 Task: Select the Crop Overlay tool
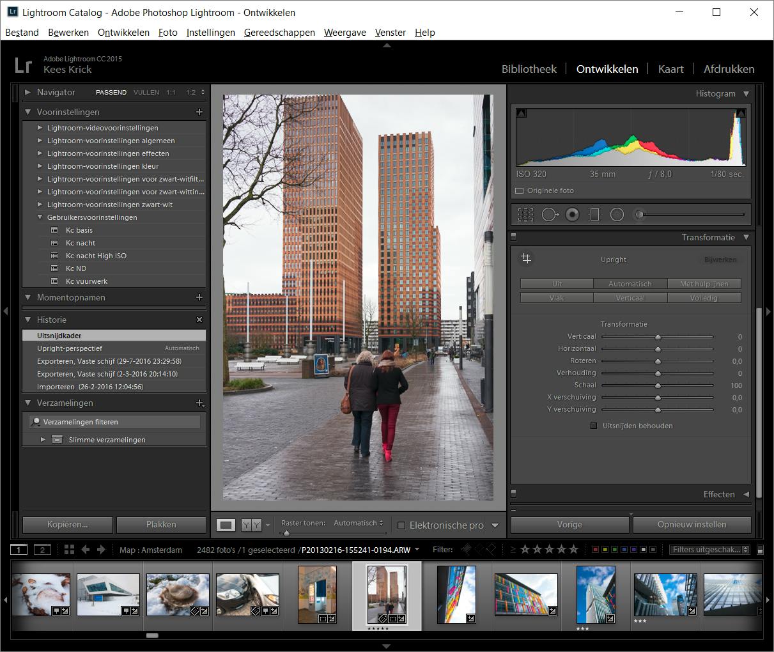(525, 215)
